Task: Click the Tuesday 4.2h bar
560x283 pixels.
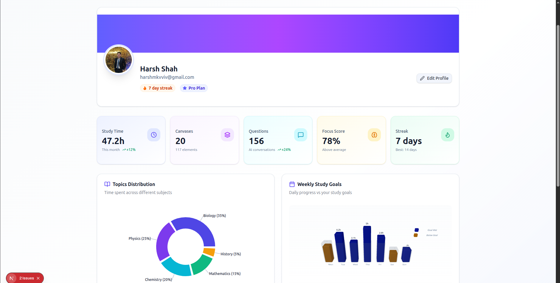Action: tap(341, 247)
